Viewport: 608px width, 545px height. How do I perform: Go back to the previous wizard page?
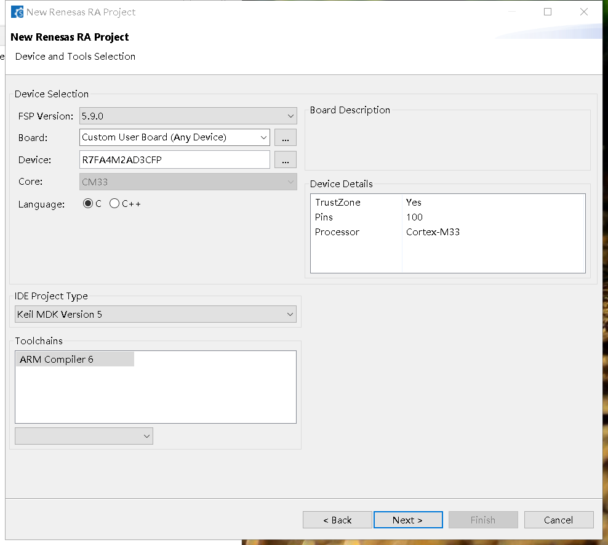(x=337, y=520)
